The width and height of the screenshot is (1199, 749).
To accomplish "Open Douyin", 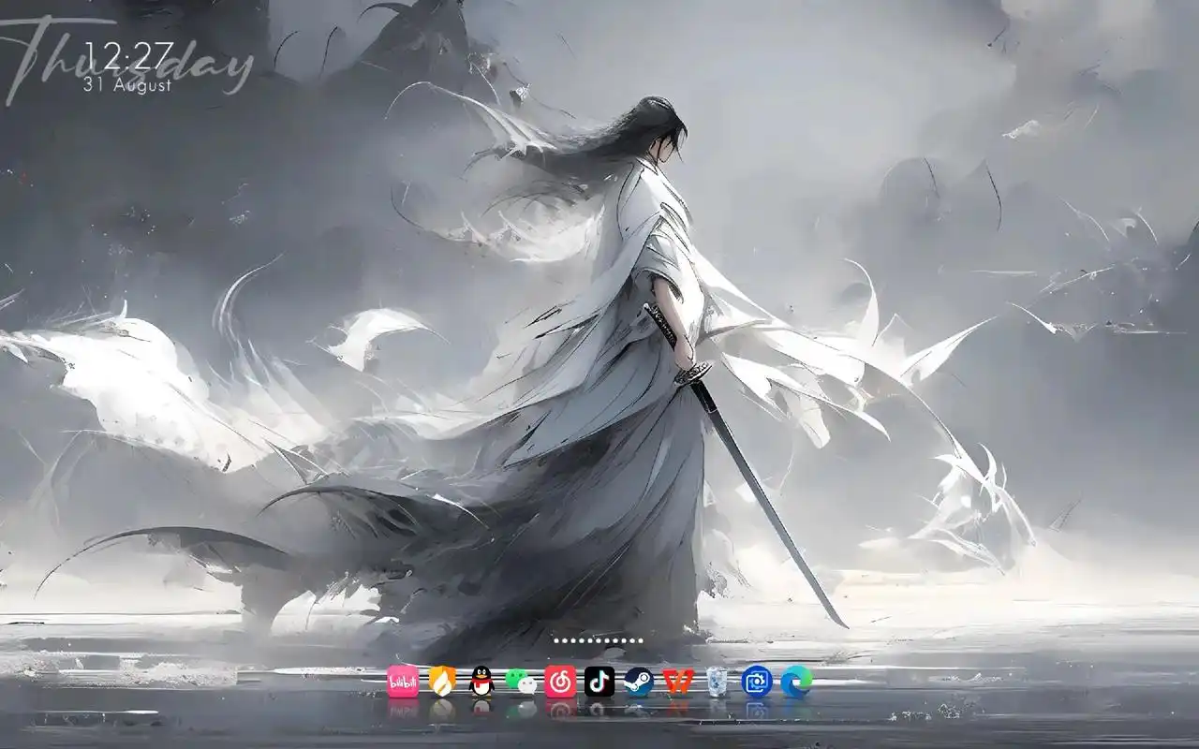I will coord(599,683).
